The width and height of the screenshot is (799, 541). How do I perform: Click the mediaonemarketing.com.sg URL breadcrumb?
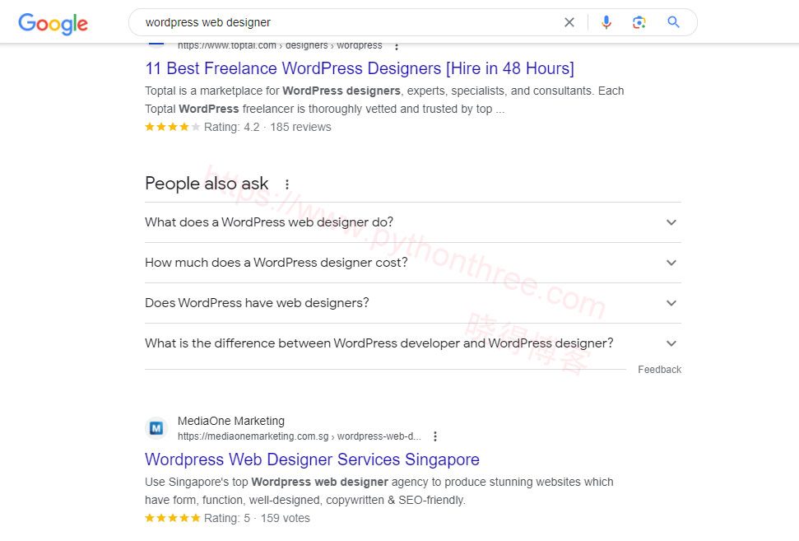300,436
